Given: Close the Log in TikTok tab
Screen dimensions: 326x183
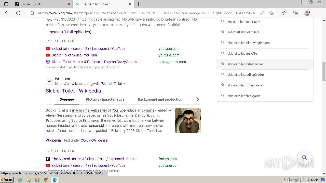Looking at the screenshot, I should tap(69, 4).
